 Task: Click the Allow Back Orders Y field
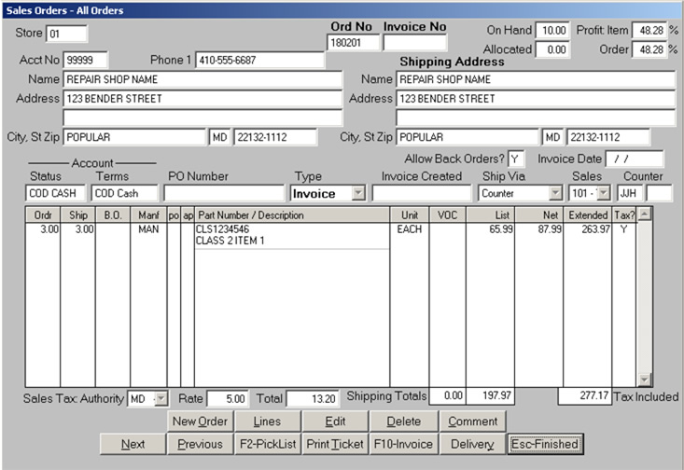coord(515,159)
